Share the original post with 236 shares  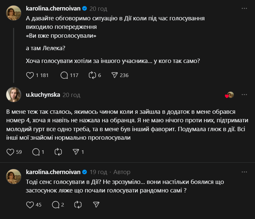coord(115,75)
